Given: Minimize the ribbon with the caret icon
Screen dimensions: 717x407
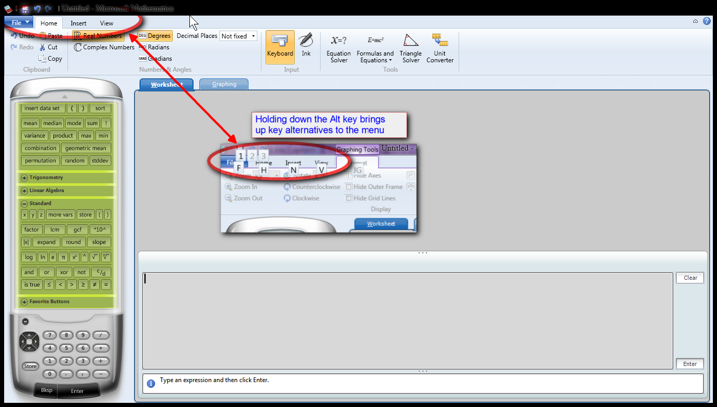Looking at the screenshot, I should click(x=695, y=21).
